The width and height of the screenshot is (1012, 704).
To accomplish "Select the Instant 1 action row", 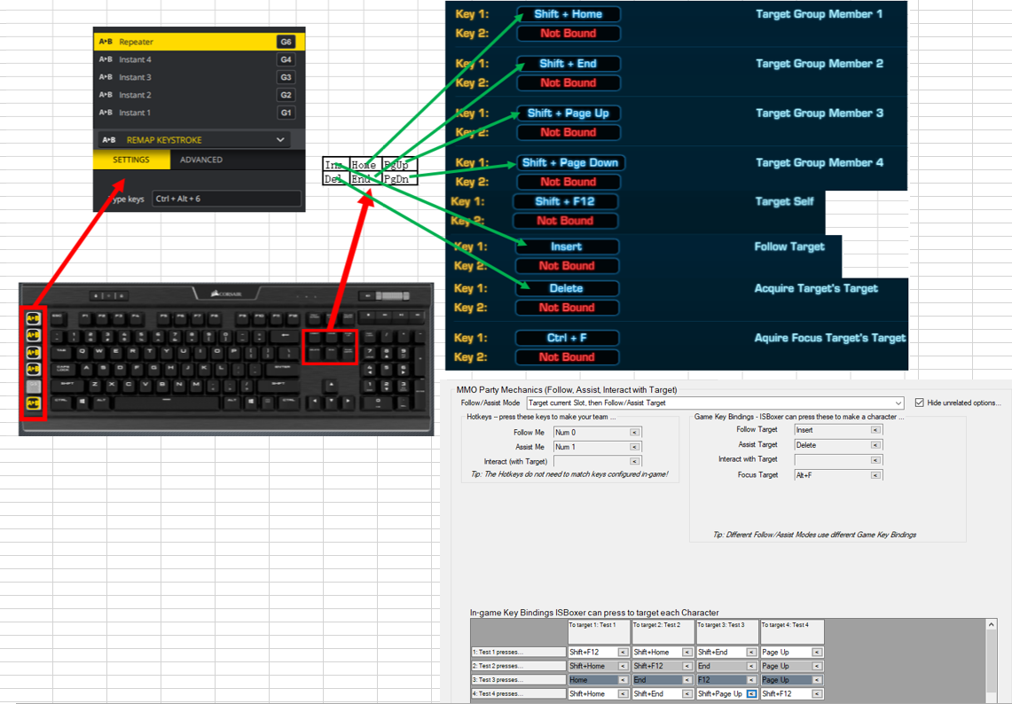I will [x=199, y=113].
